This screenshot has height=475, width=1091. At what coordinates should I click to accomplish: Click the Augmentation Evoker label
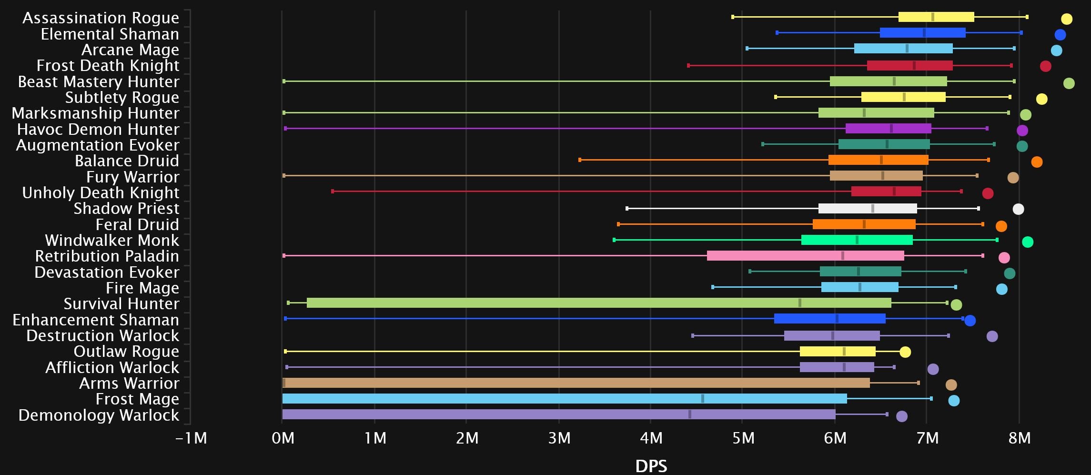coord(98,145)
